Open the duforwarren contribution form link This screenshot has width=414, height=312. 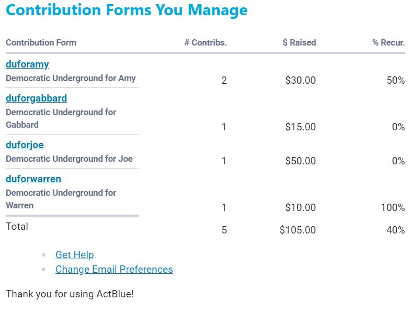[x=33, y=179]
